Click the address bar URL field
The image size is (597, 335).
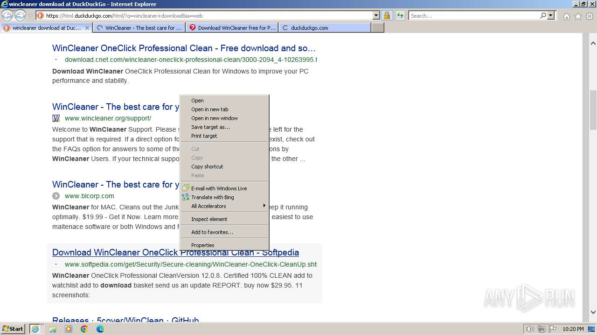(208, 15)
